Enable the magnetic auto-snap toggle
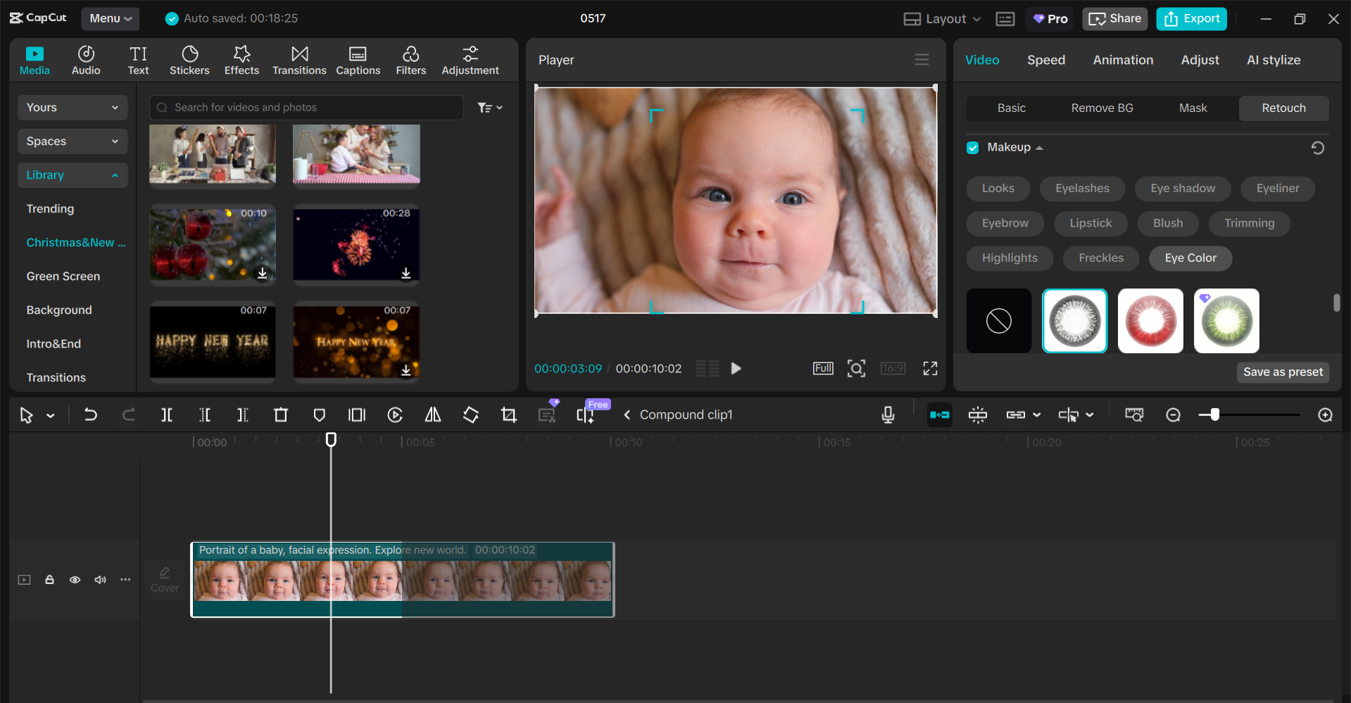Screen dimensions: 1351x703 (x=939, y=414)
